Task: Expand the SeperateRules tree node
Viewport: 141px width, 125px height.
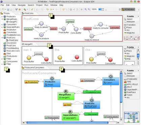Action: tap(2, 27)
